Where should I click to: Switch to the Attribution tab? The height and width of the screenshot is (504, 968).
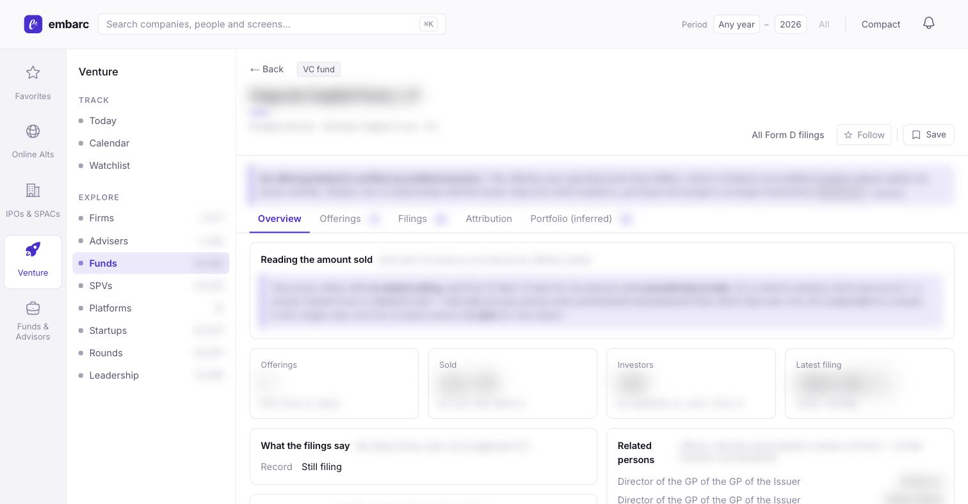point(488,219)
